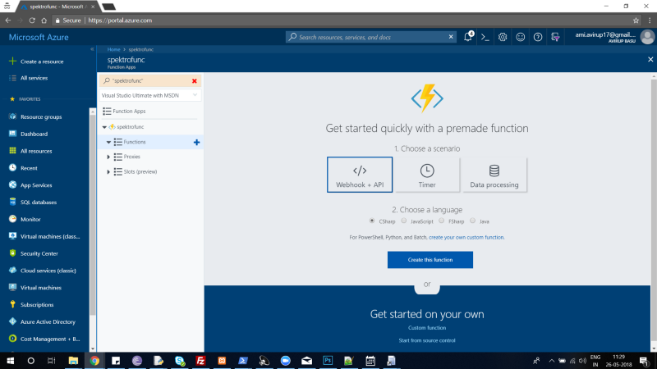The height and width of the screenshot is (369, 657).
Task: Clear the spektrofunc filter with red X
Action: point(195,80)
